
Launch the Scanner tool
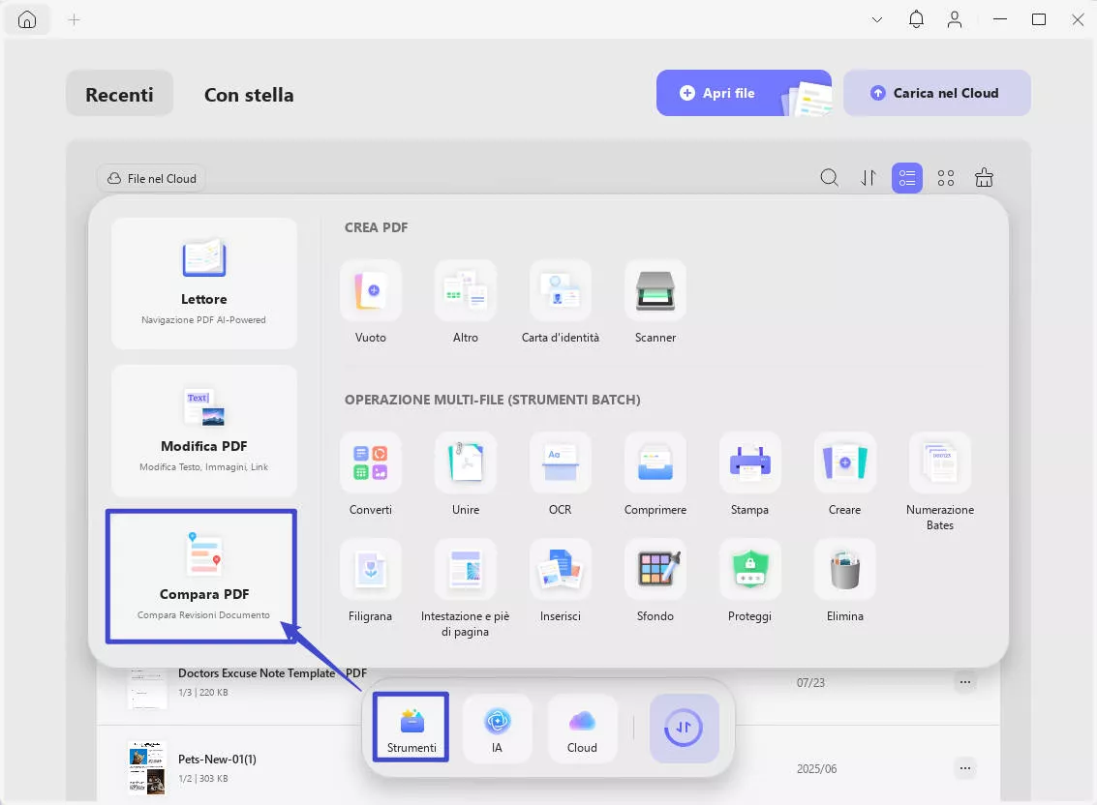655,290
